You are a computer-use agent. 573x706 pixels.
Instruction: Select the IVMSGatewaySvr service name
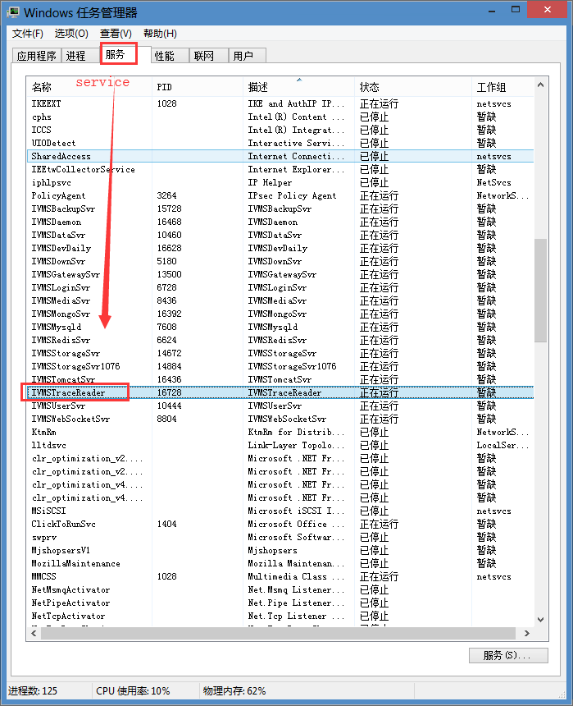click(66, 274)
